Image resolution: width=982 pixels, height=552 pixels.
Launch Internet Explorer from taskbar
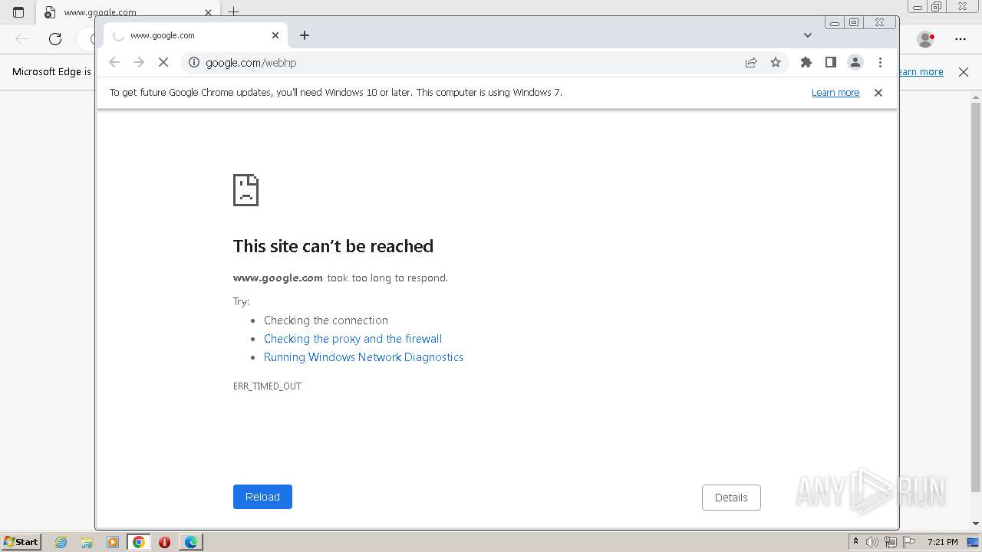tap(61, 542)
